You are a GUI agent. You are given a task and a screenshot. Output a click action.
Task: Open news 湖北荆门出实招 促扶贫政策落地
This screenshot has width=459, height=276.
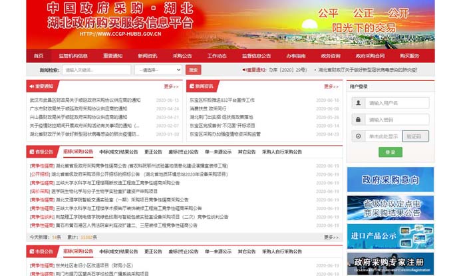(221, 117)
